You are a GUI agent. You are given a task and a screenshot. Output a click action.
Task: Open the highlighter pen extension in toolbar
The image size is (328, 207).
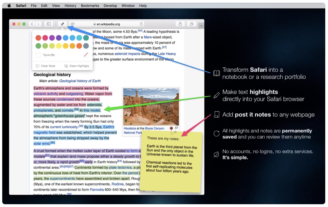pos(62,24)
